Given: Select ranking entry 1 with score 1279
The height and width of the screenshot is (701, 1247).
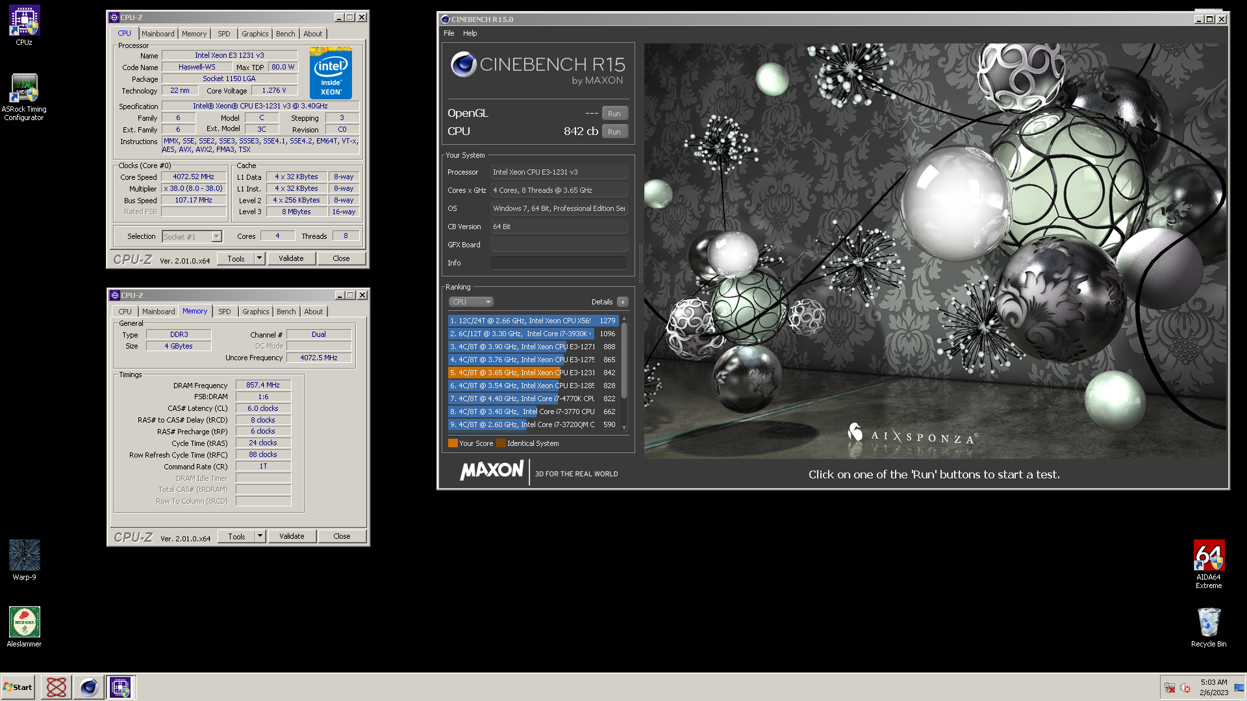Looking at the screenshot, I should pyautogui.click(x=533, y=321).
